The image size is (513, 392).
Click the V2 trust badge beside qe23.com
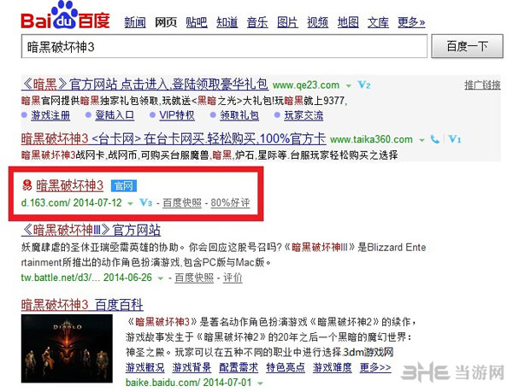[364, 85]
